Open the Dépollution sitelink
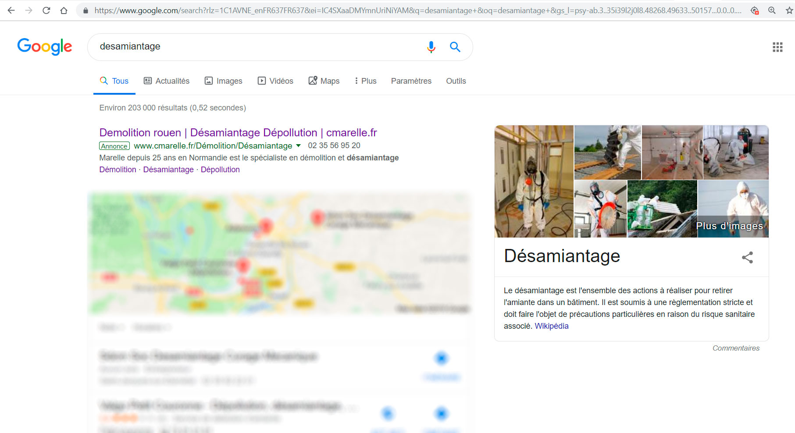The height and width of the screenshot is (433, 795). pyautogui.click(x=220, y=170)
